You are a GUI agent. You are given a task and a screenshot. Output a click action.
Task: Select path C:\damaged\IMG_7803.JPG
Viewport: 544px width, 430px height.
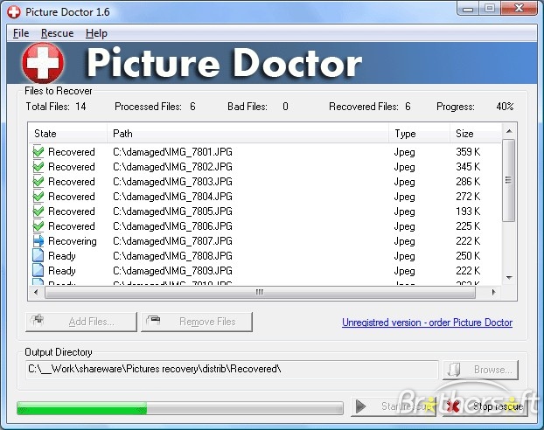[172, 182]
